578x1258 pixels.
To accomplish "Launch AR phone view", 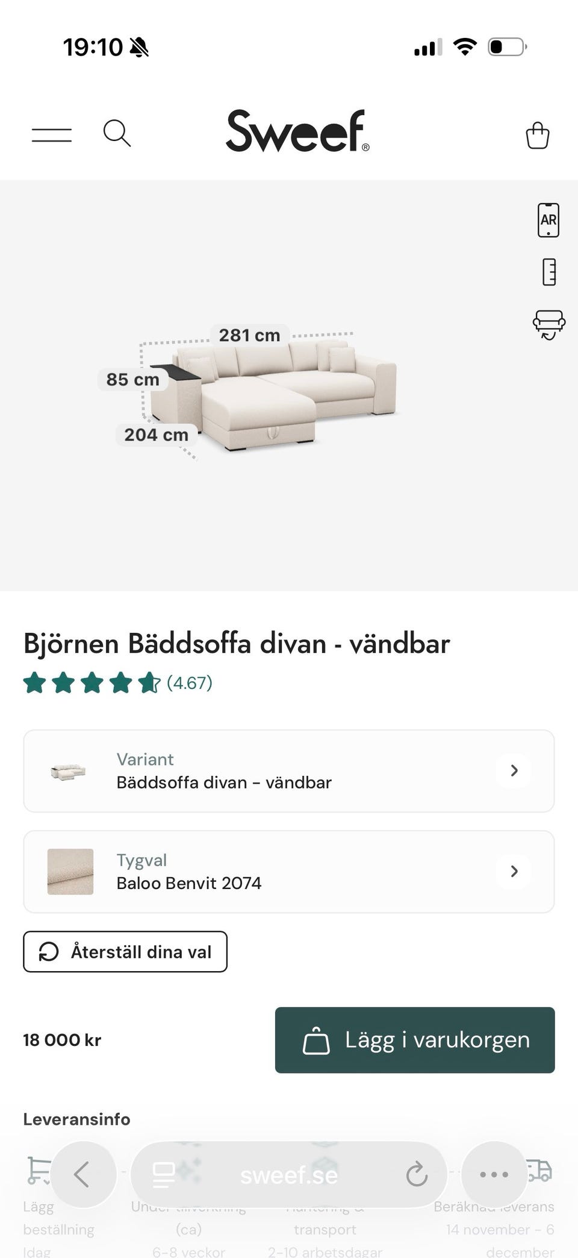I will (x=548, y=220).
